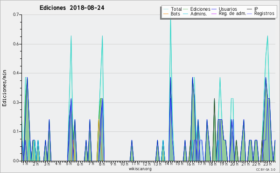Click the 14 h x-axis label
The image size is (280, 173).
(168, 164)
